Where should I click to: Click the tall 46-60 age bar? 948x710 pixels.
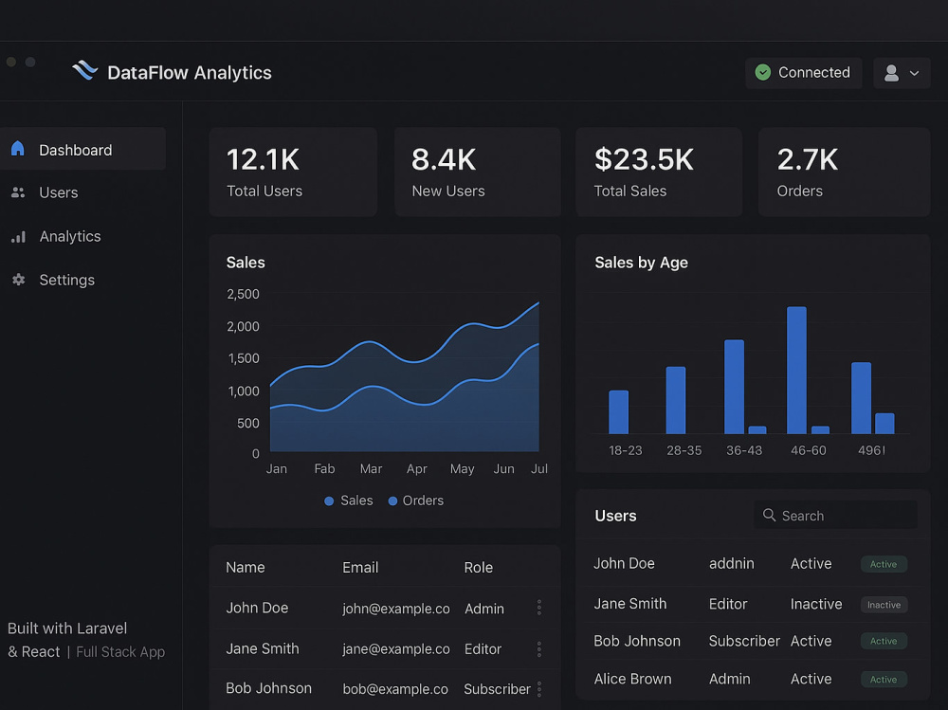click(x=796, y=370)
